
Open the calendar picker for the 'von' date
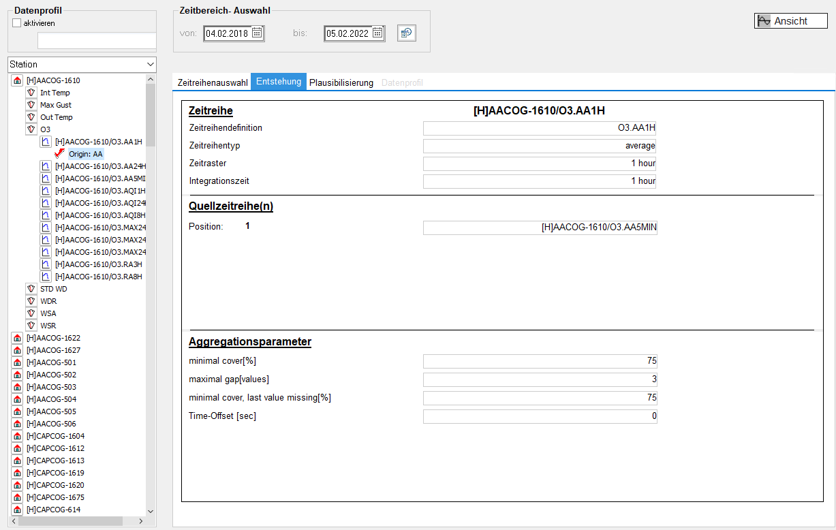coord(257,33)
